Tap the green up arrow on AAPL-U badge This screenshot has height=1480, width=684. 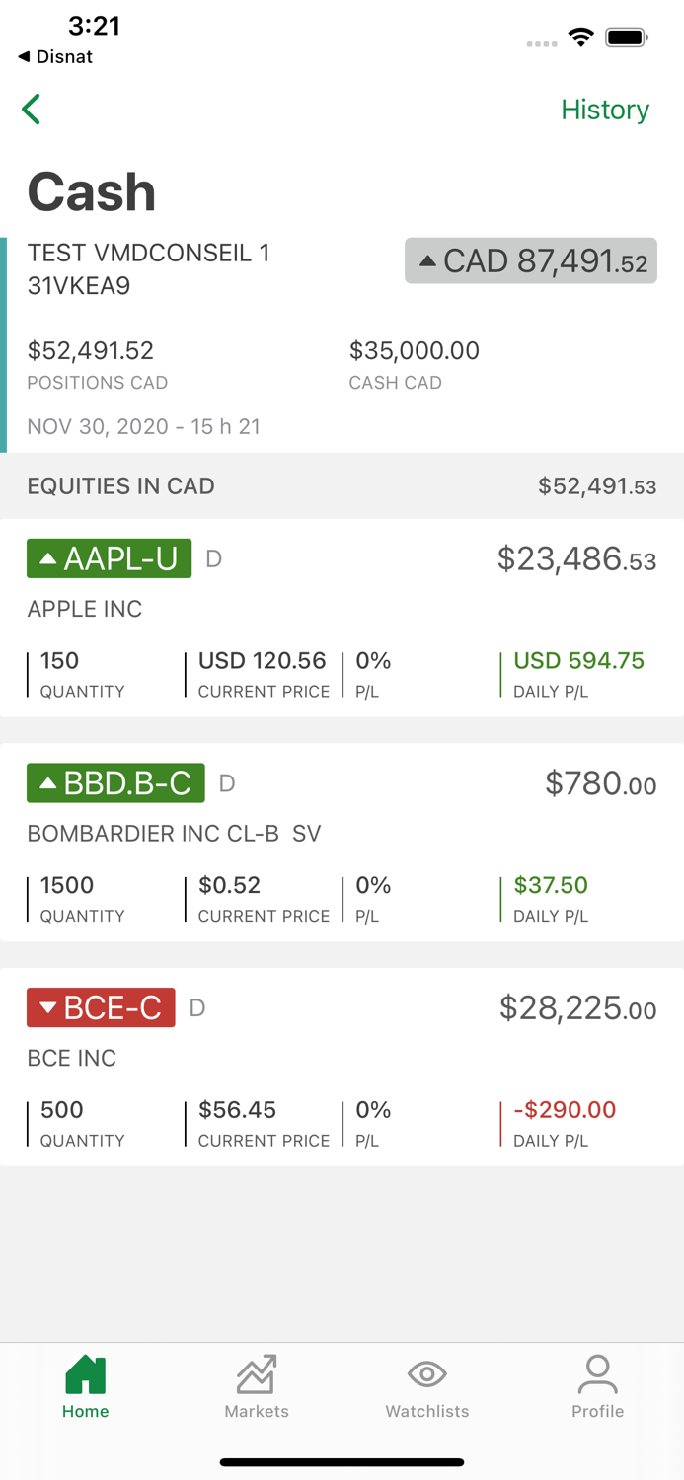click(x=47, y=558)
